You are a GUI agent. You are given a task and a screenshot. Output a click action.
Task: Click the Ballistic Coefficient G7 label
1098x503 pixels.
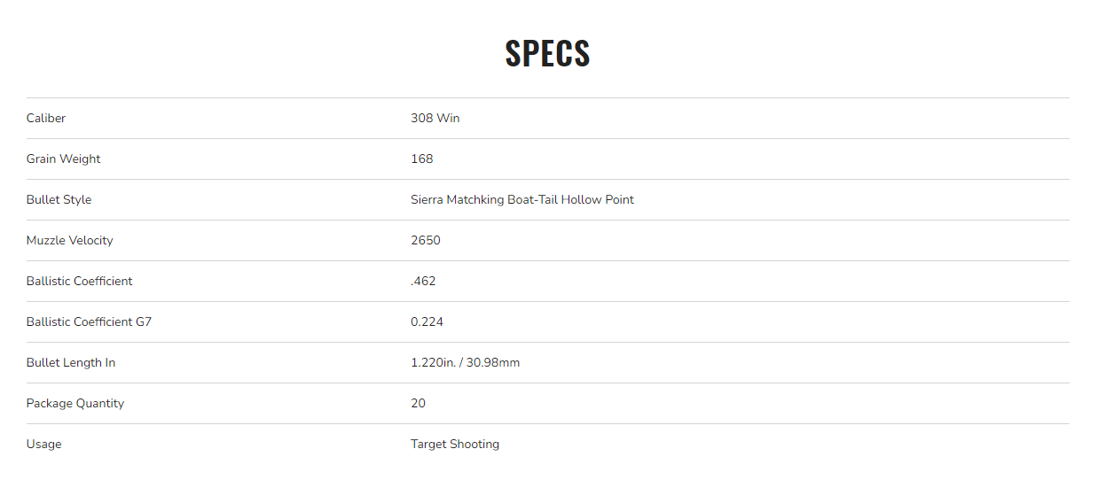click(x=89, y=322)
